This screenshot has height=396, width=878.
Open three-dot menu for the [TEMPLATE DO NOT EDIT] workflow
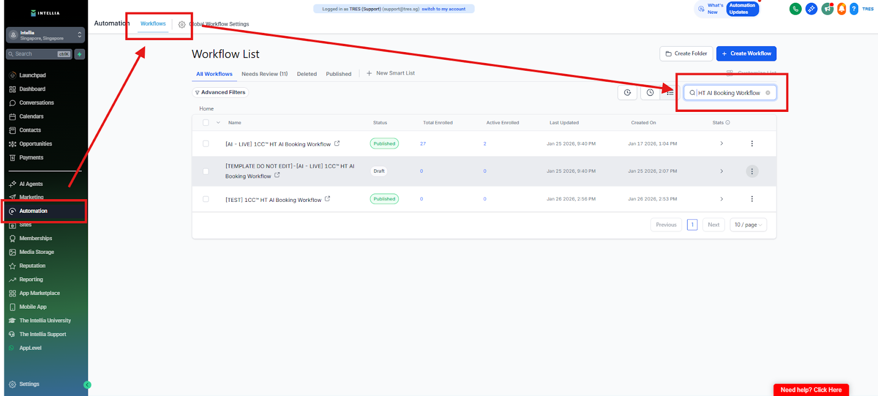click(752, 171)
